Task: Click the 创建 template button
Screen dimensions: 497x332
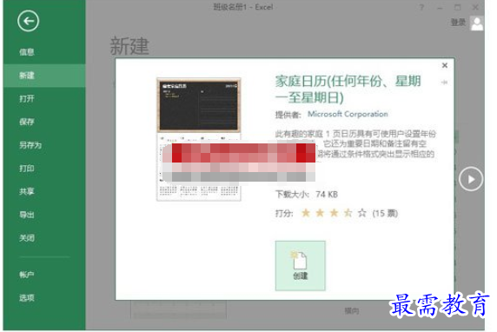Action: (x=300, y=266)
